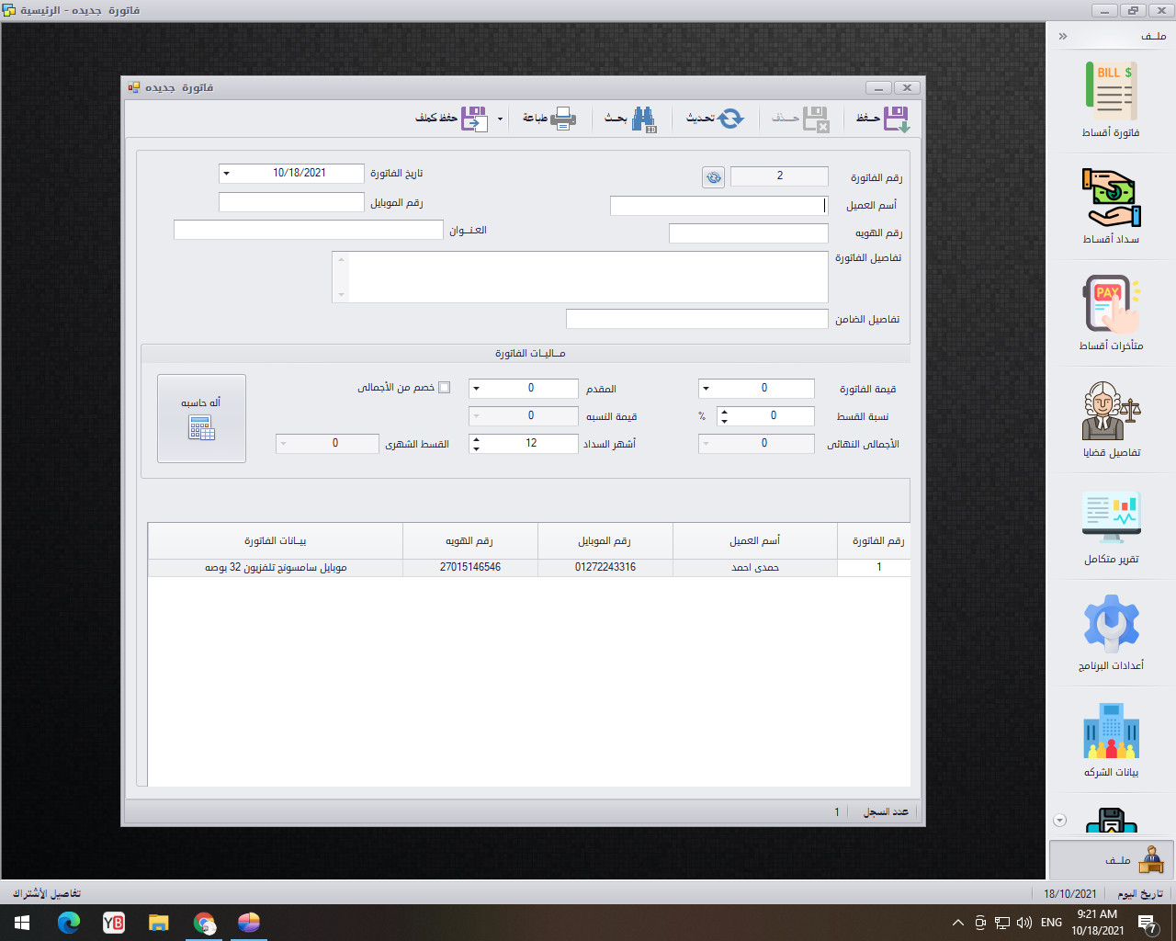Select mobile number cell 01272243316
Viewport: 1176px width, 941px height.
coord(605,568)
